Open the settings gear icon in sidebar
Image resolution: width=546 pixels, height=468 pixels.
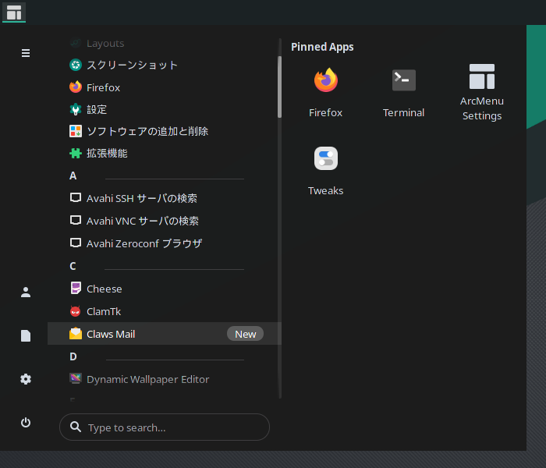point(26,379)
